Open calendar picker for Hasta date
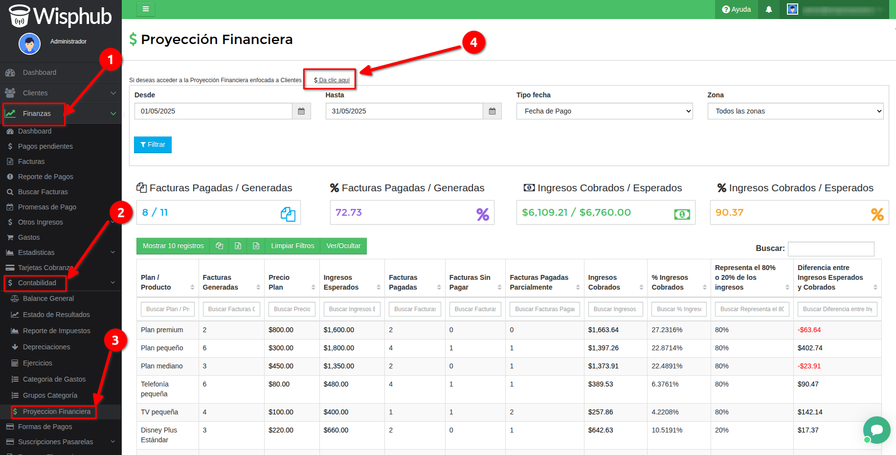 pyautogui.click(x=492, y=111)
